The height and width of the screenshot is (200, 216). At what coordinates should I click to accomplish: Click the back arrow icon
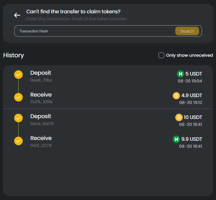point(17,15)
